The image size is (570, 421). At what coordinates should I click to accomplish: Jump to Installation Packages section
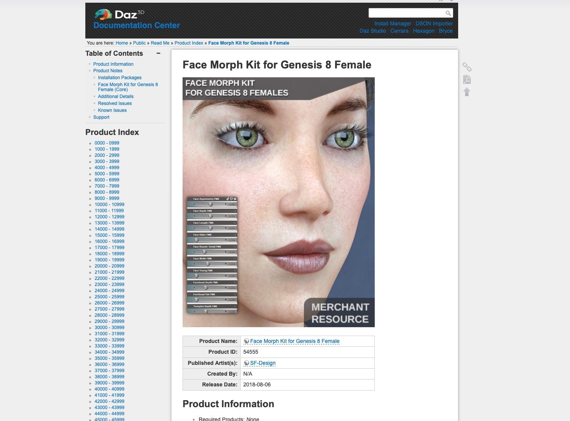tap(120, 78)
